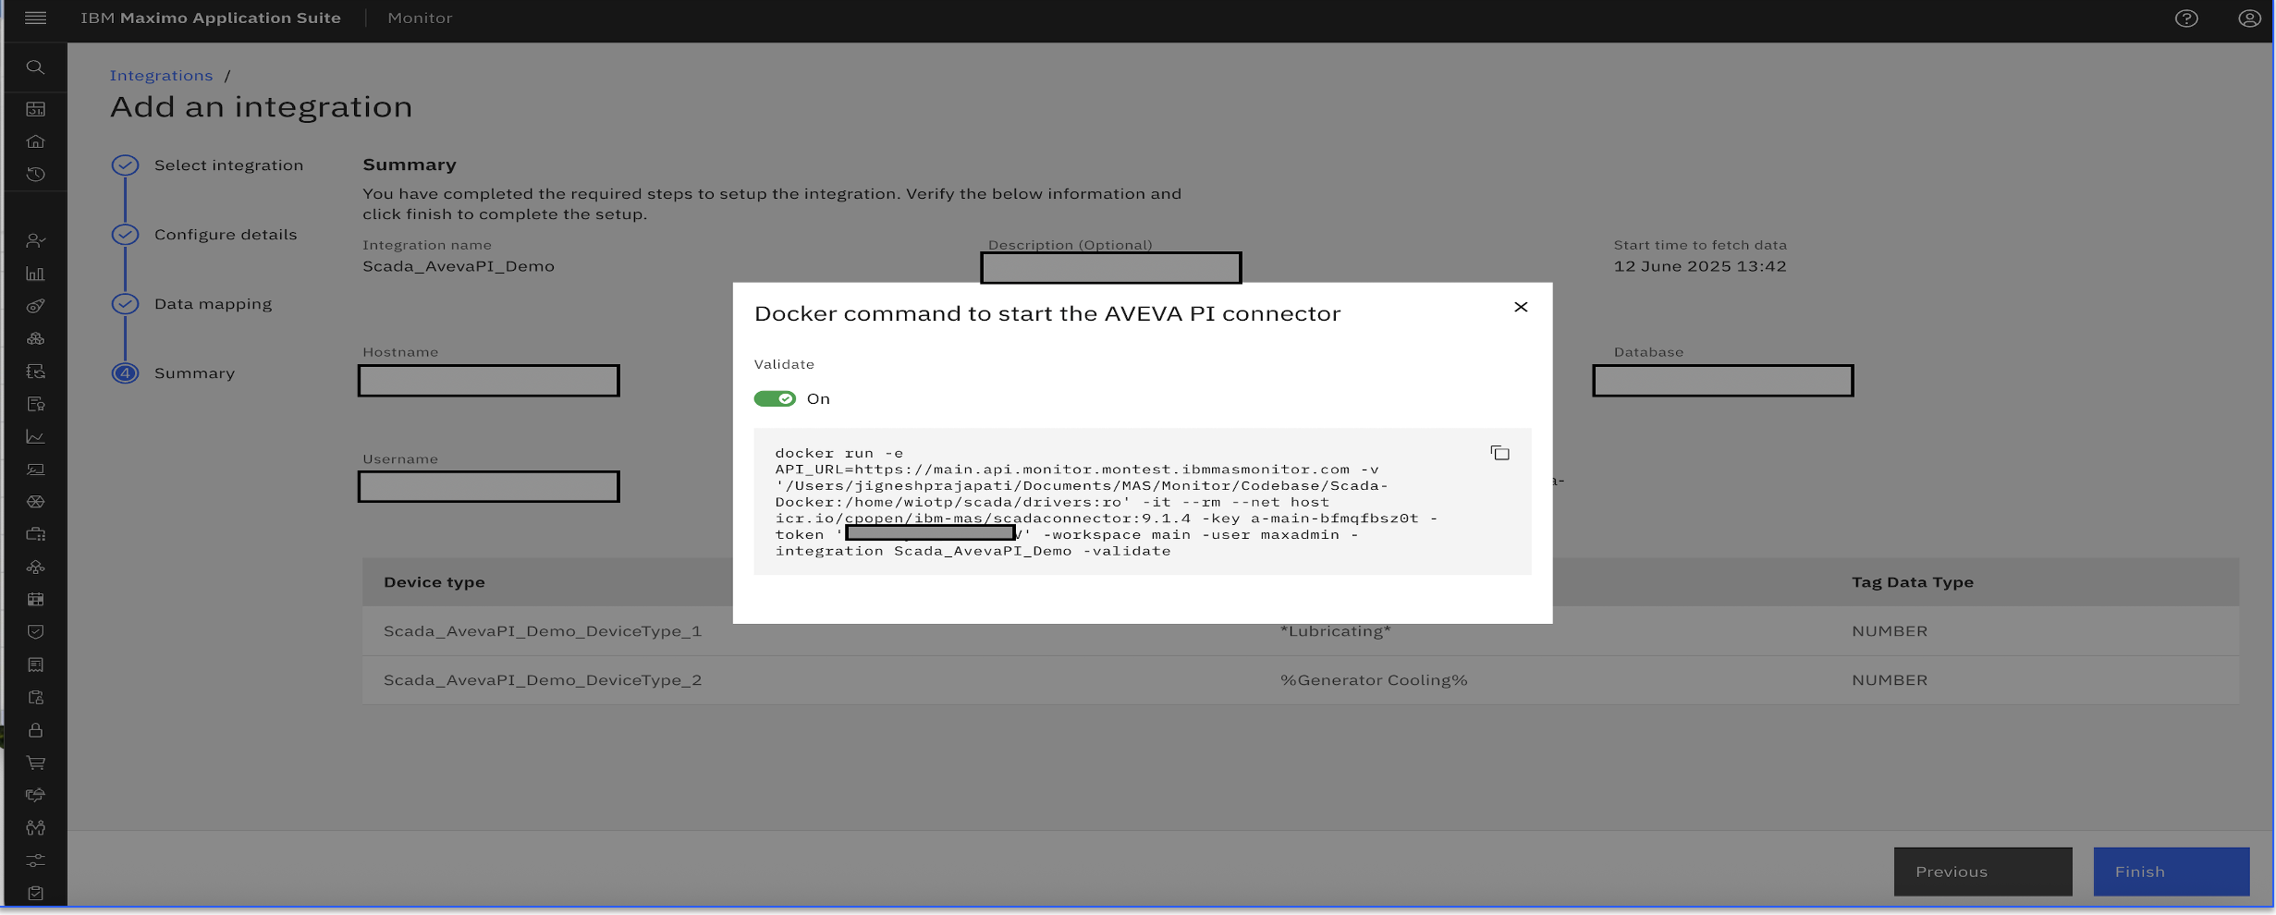Click the toolbox icon in sidebar
This screenshot has width=2276, height=915.
tap(35, 534)
